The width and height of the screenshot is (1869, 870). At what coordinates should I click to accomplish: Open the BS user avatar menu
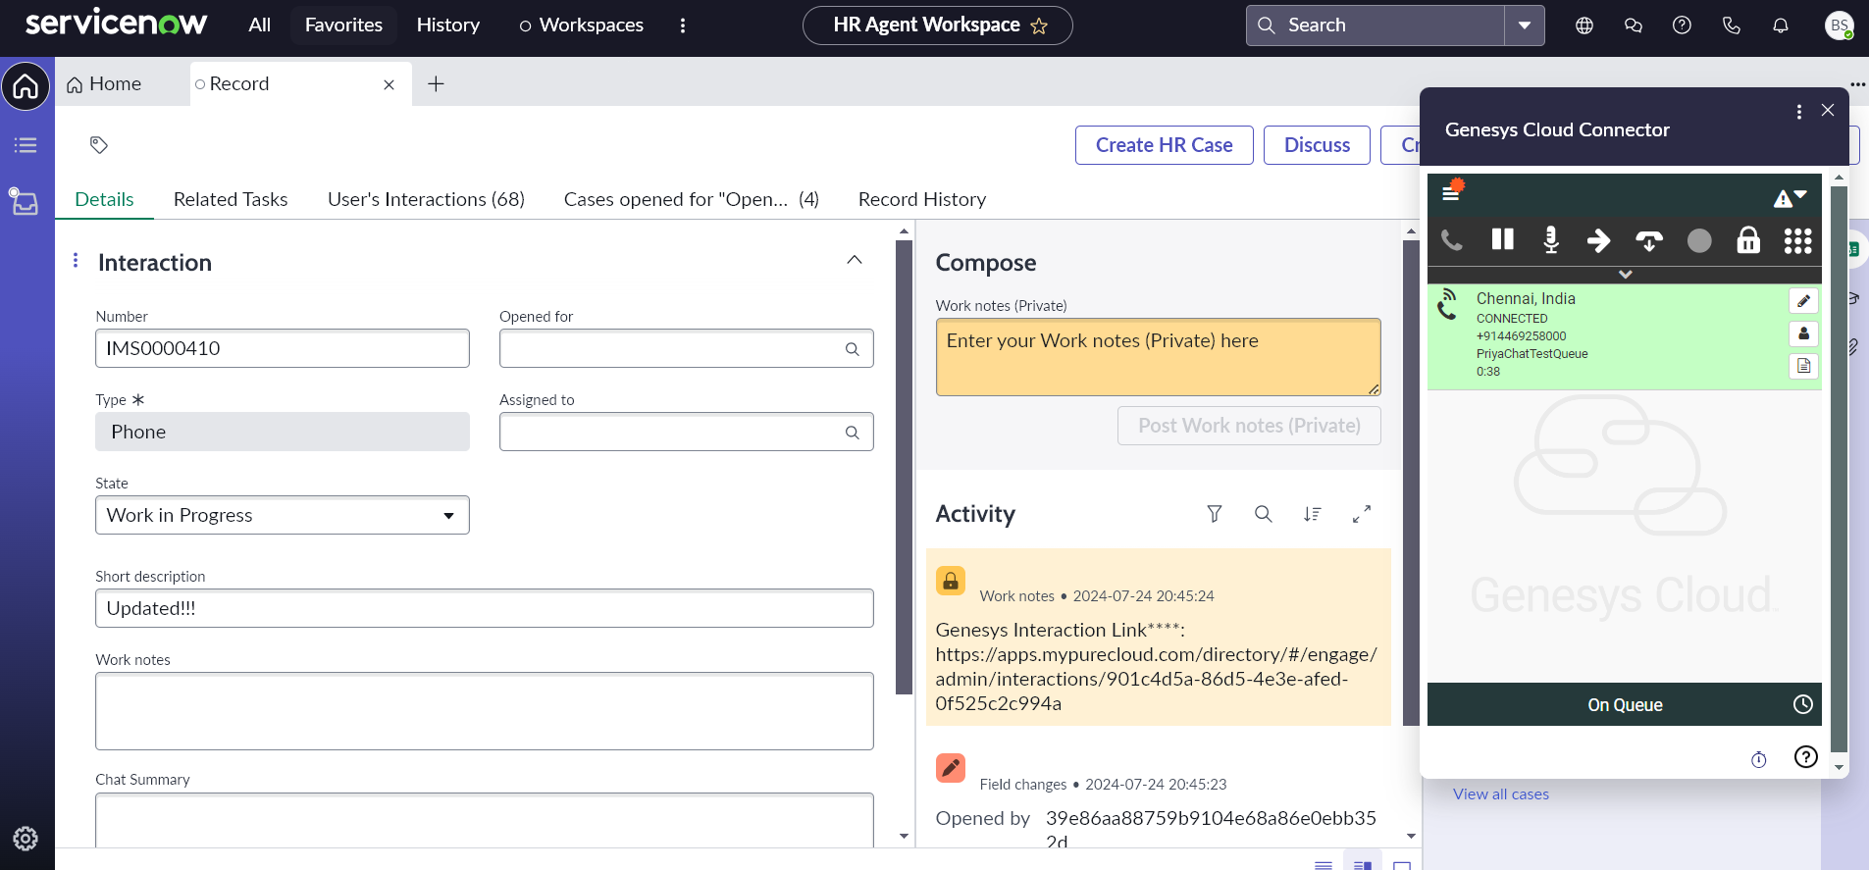[1840, 26]
